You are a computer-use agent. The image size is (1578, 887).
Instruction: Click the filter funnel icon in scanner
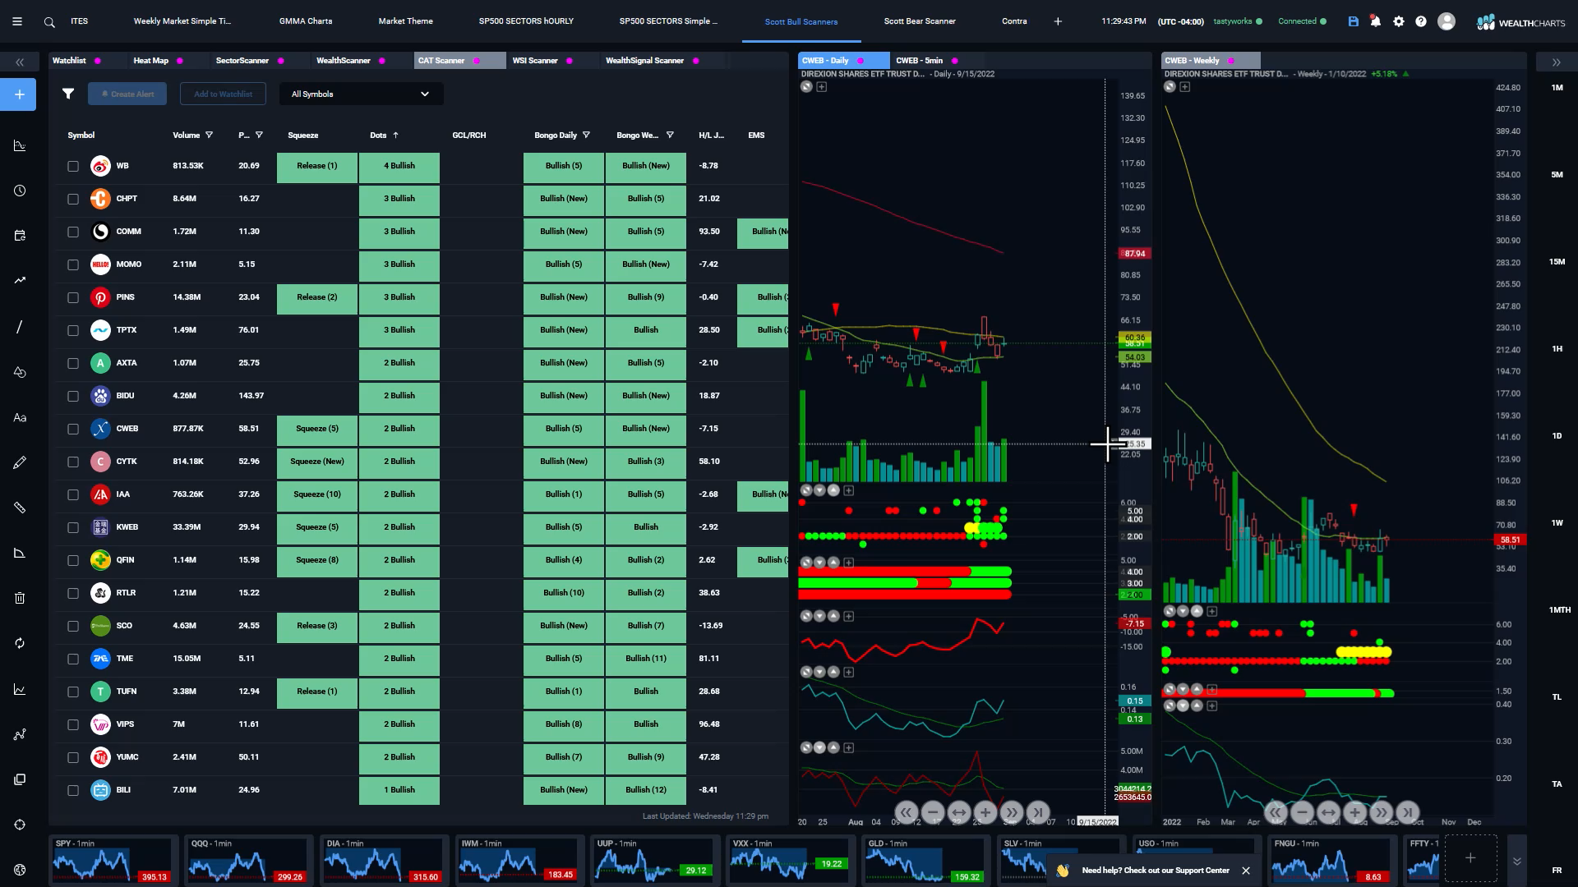68,94
